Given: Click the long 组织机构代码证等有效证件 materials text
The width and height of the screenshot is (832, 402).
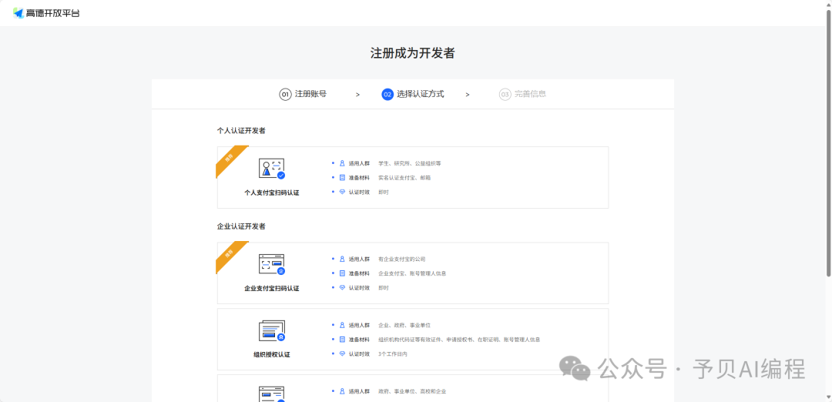Looking at the screenshot, I should [x=459, y=340].
